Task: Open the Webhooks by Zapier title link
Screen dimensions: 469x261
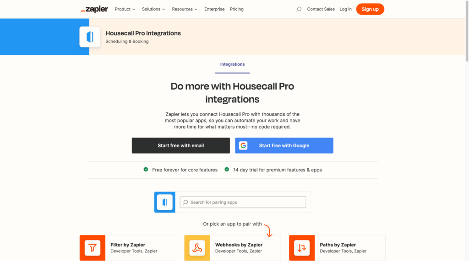Action: click(x=239, y=245)
